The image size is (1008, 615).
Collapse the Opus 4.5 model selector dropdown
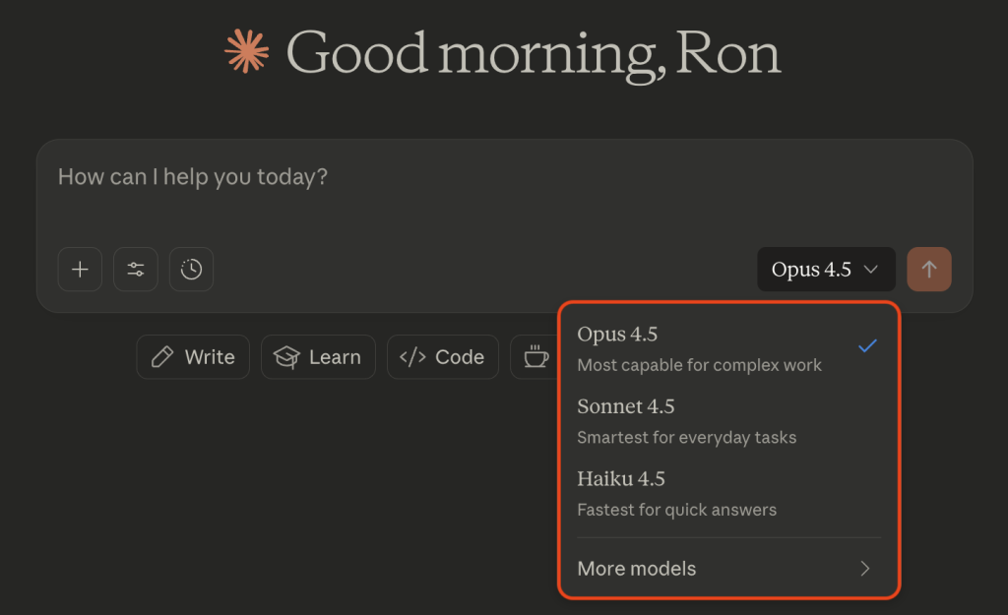(x=825, y=270)
